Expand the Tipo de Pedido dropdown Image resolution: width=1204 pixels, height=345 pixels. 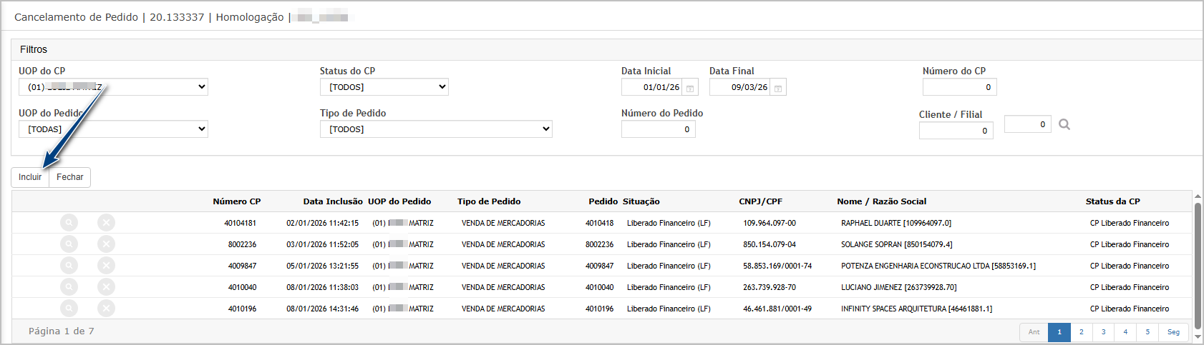click(436, 129)
